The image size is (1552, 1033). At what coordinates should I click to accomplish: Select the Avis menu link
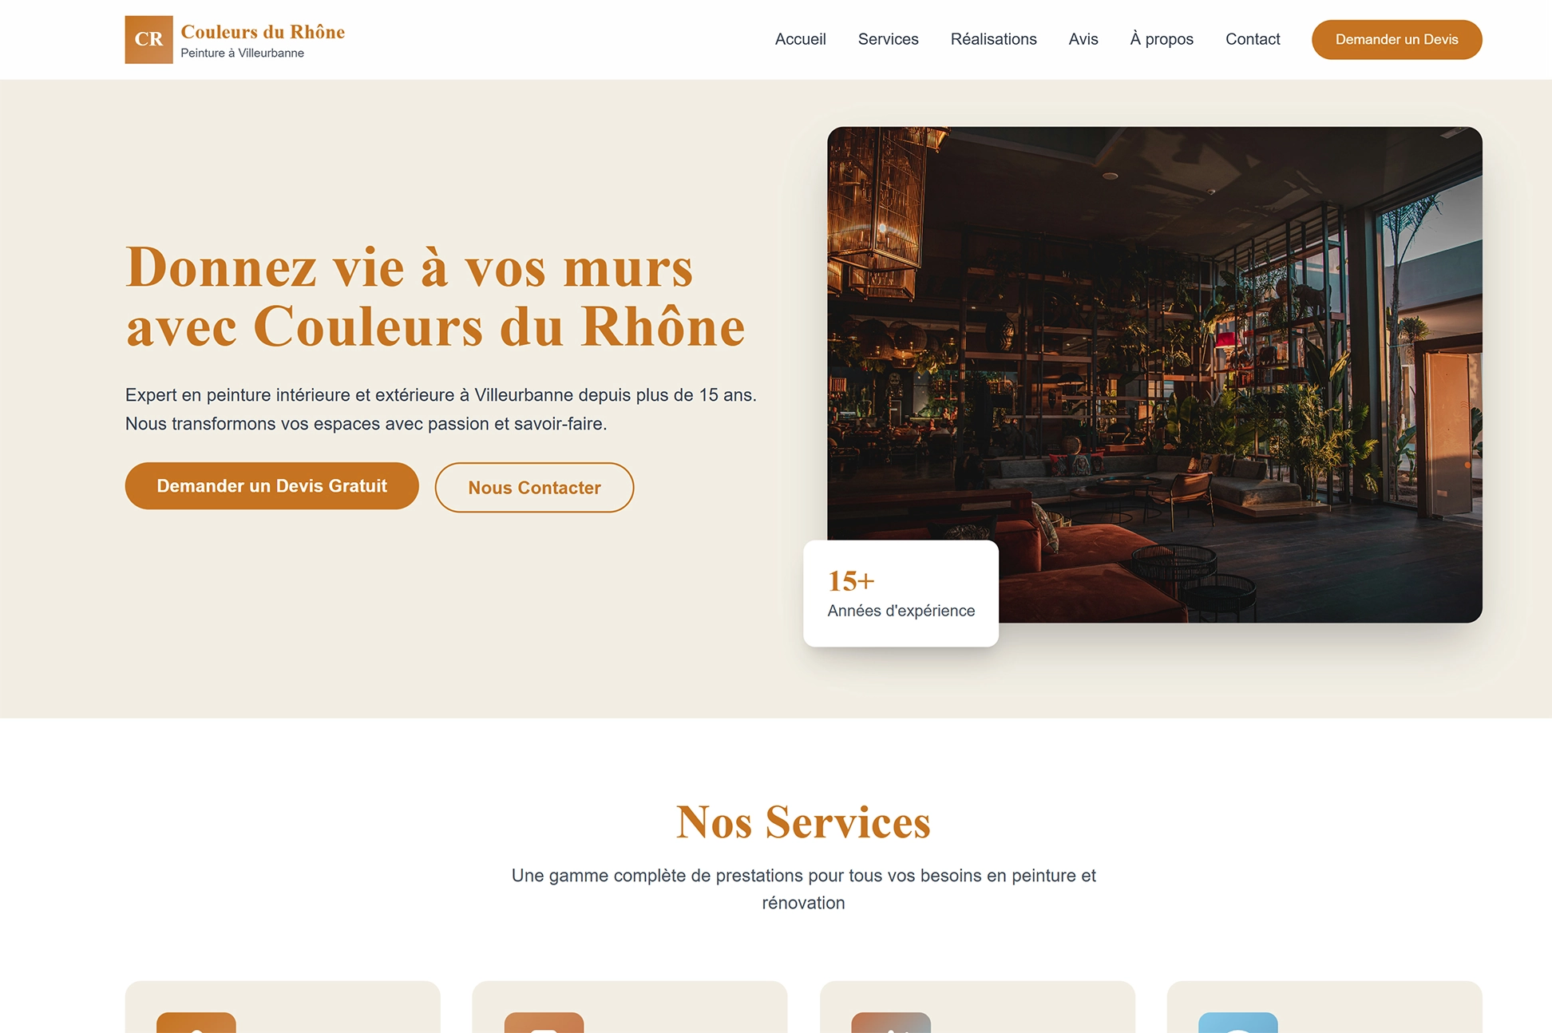coord(1083,39)
